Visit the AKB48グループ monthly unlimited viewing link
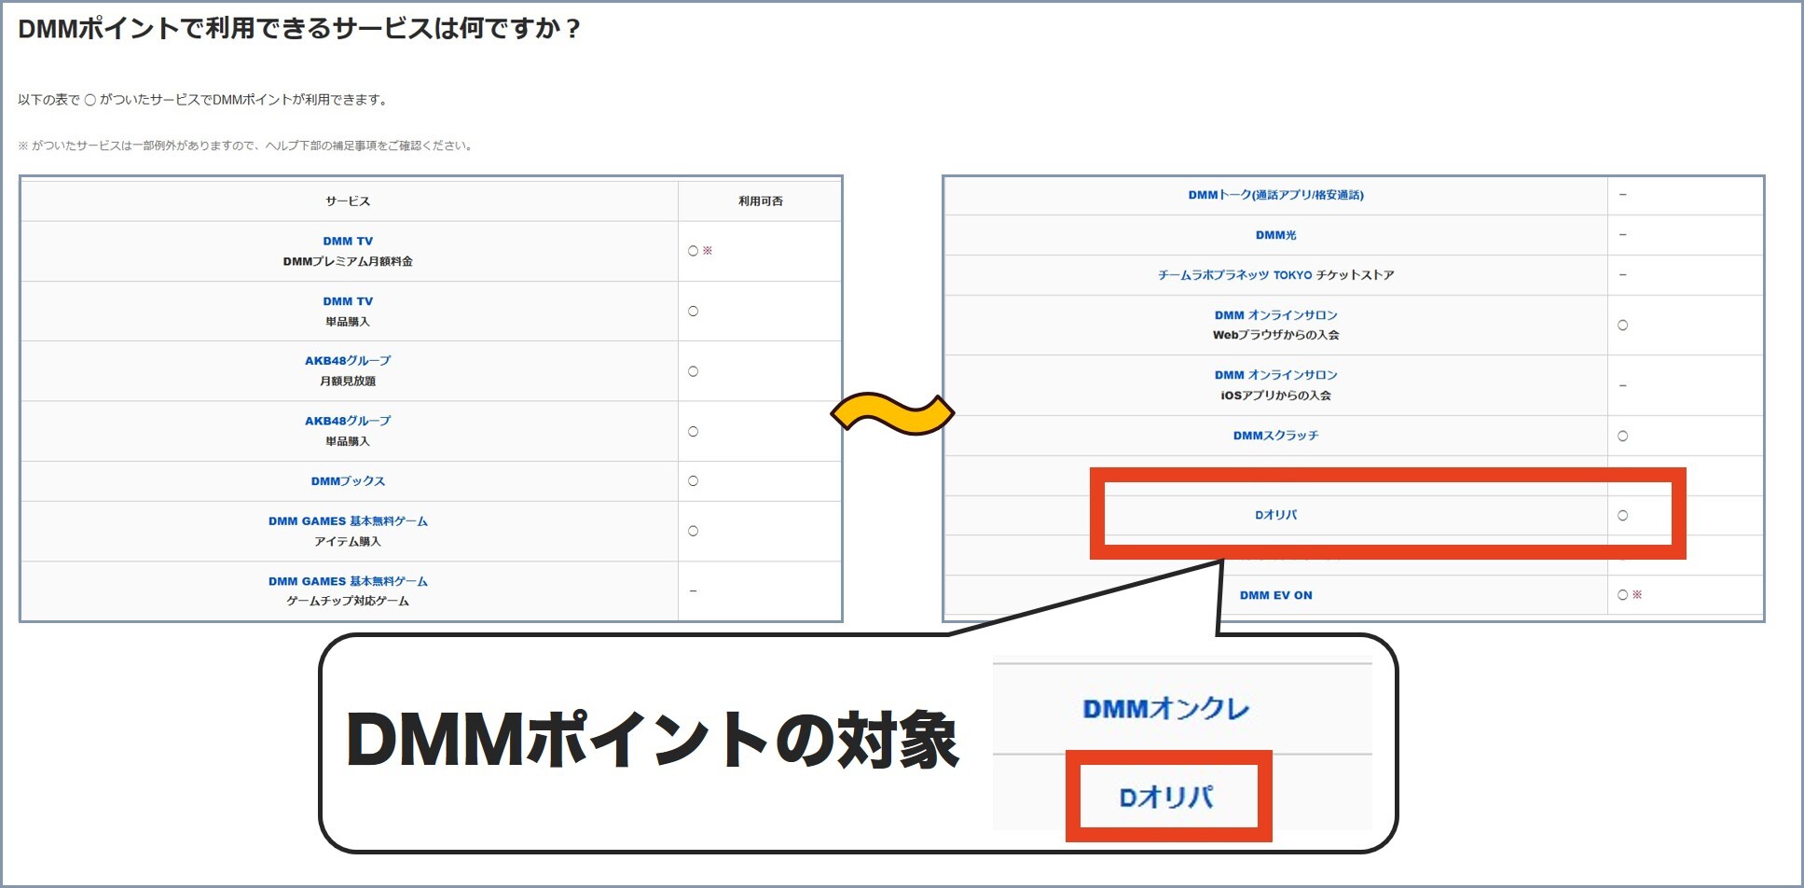This screenshot has width=1804, height=888. (x=349, y=359)
